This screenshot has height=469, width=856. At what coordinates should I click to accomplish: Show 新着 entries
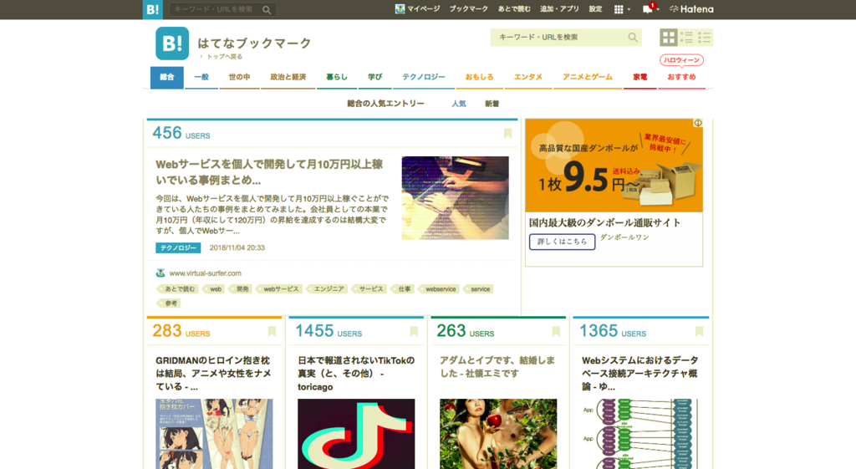coord(492,104)
